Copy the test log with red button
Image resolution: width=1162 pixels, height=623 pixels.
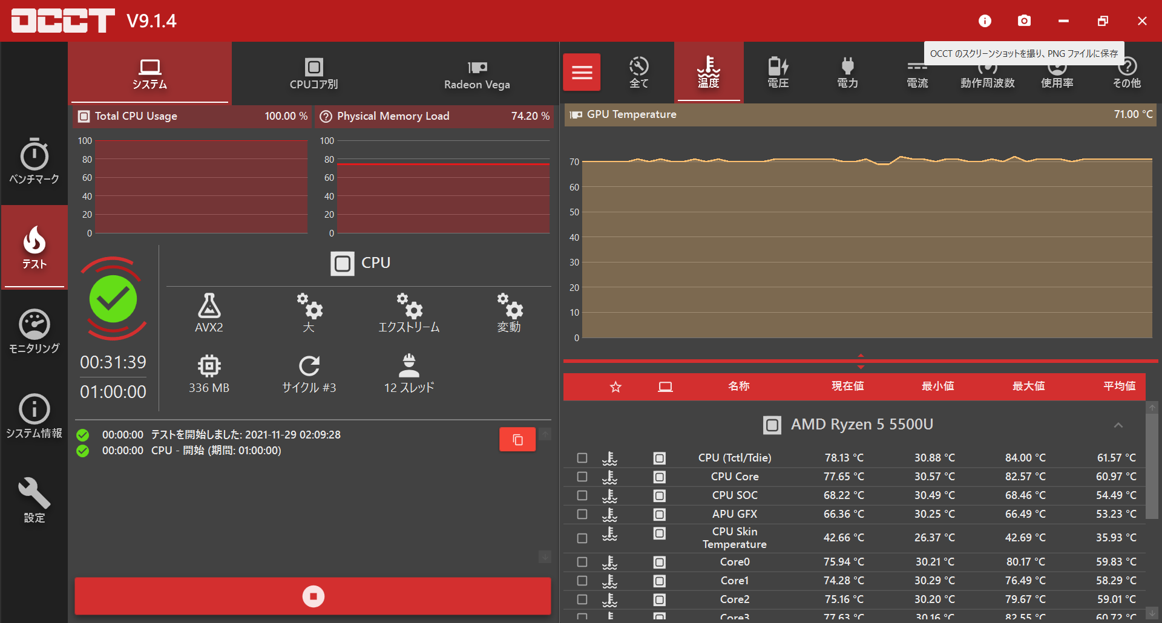517,440
